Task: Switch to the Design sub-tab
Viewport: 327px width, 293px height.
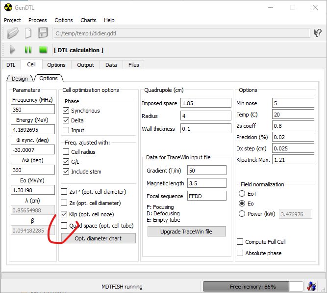Action: (20, 79)
